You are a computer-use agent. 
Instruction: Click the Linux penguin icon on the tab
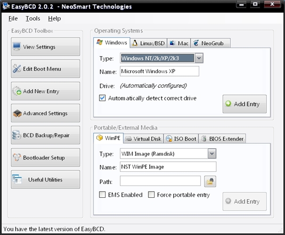[x=135, y=43]
